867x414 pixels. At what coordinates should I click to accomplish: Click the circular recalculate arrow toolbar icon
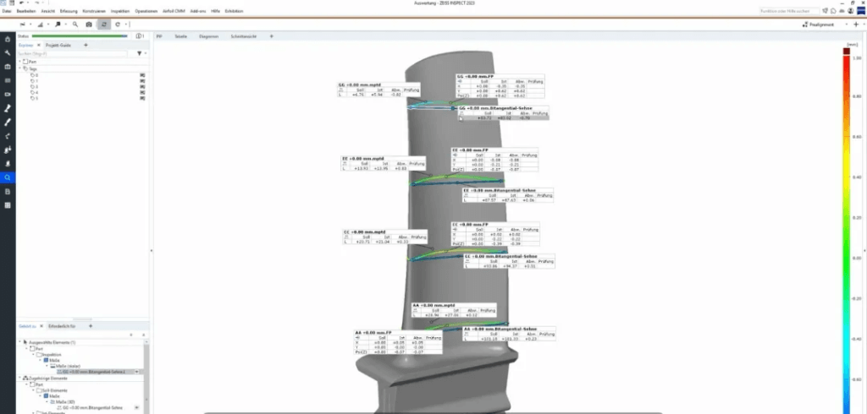117,25
